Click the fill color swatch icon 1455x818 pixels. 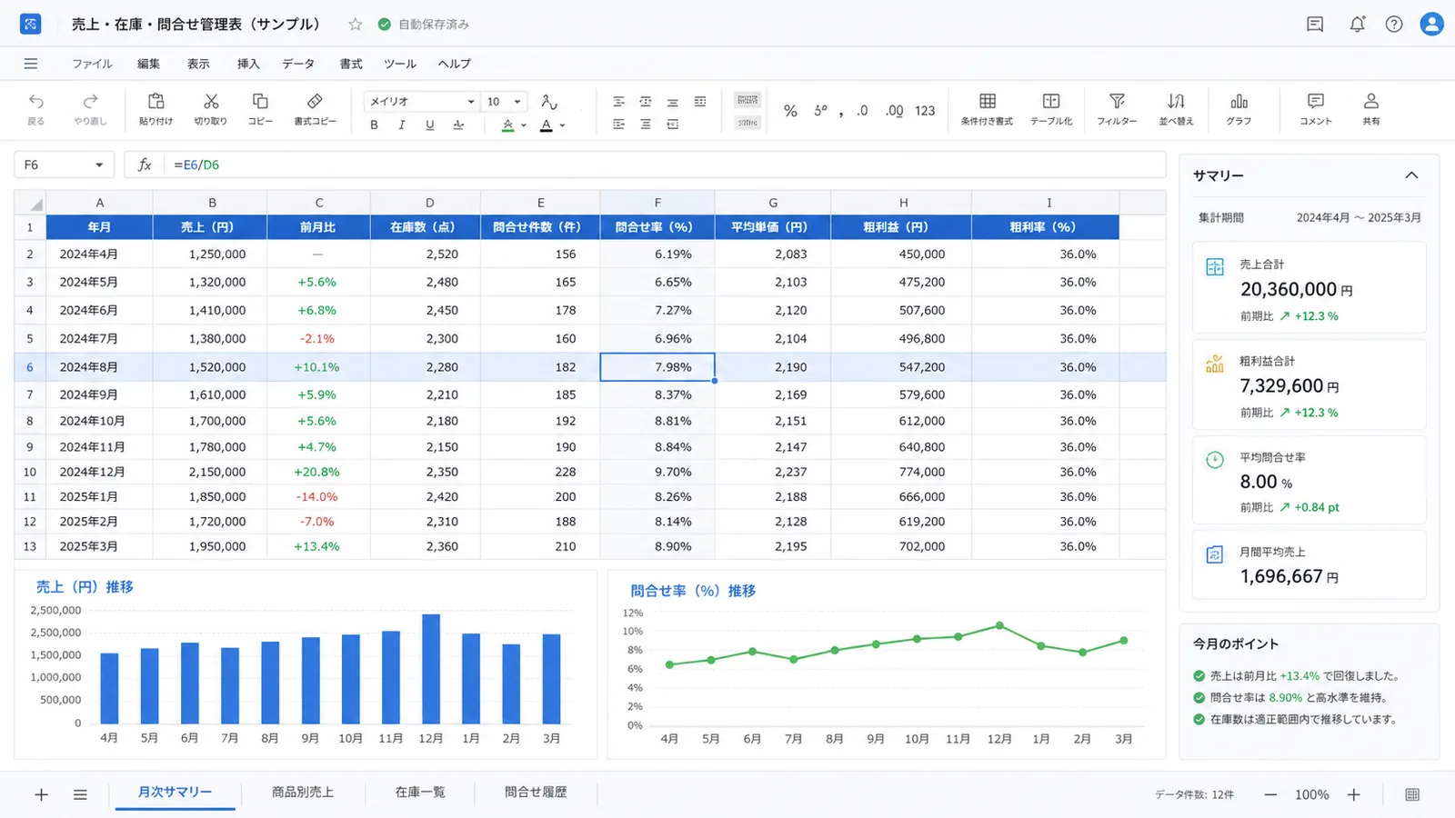[508, 125]
